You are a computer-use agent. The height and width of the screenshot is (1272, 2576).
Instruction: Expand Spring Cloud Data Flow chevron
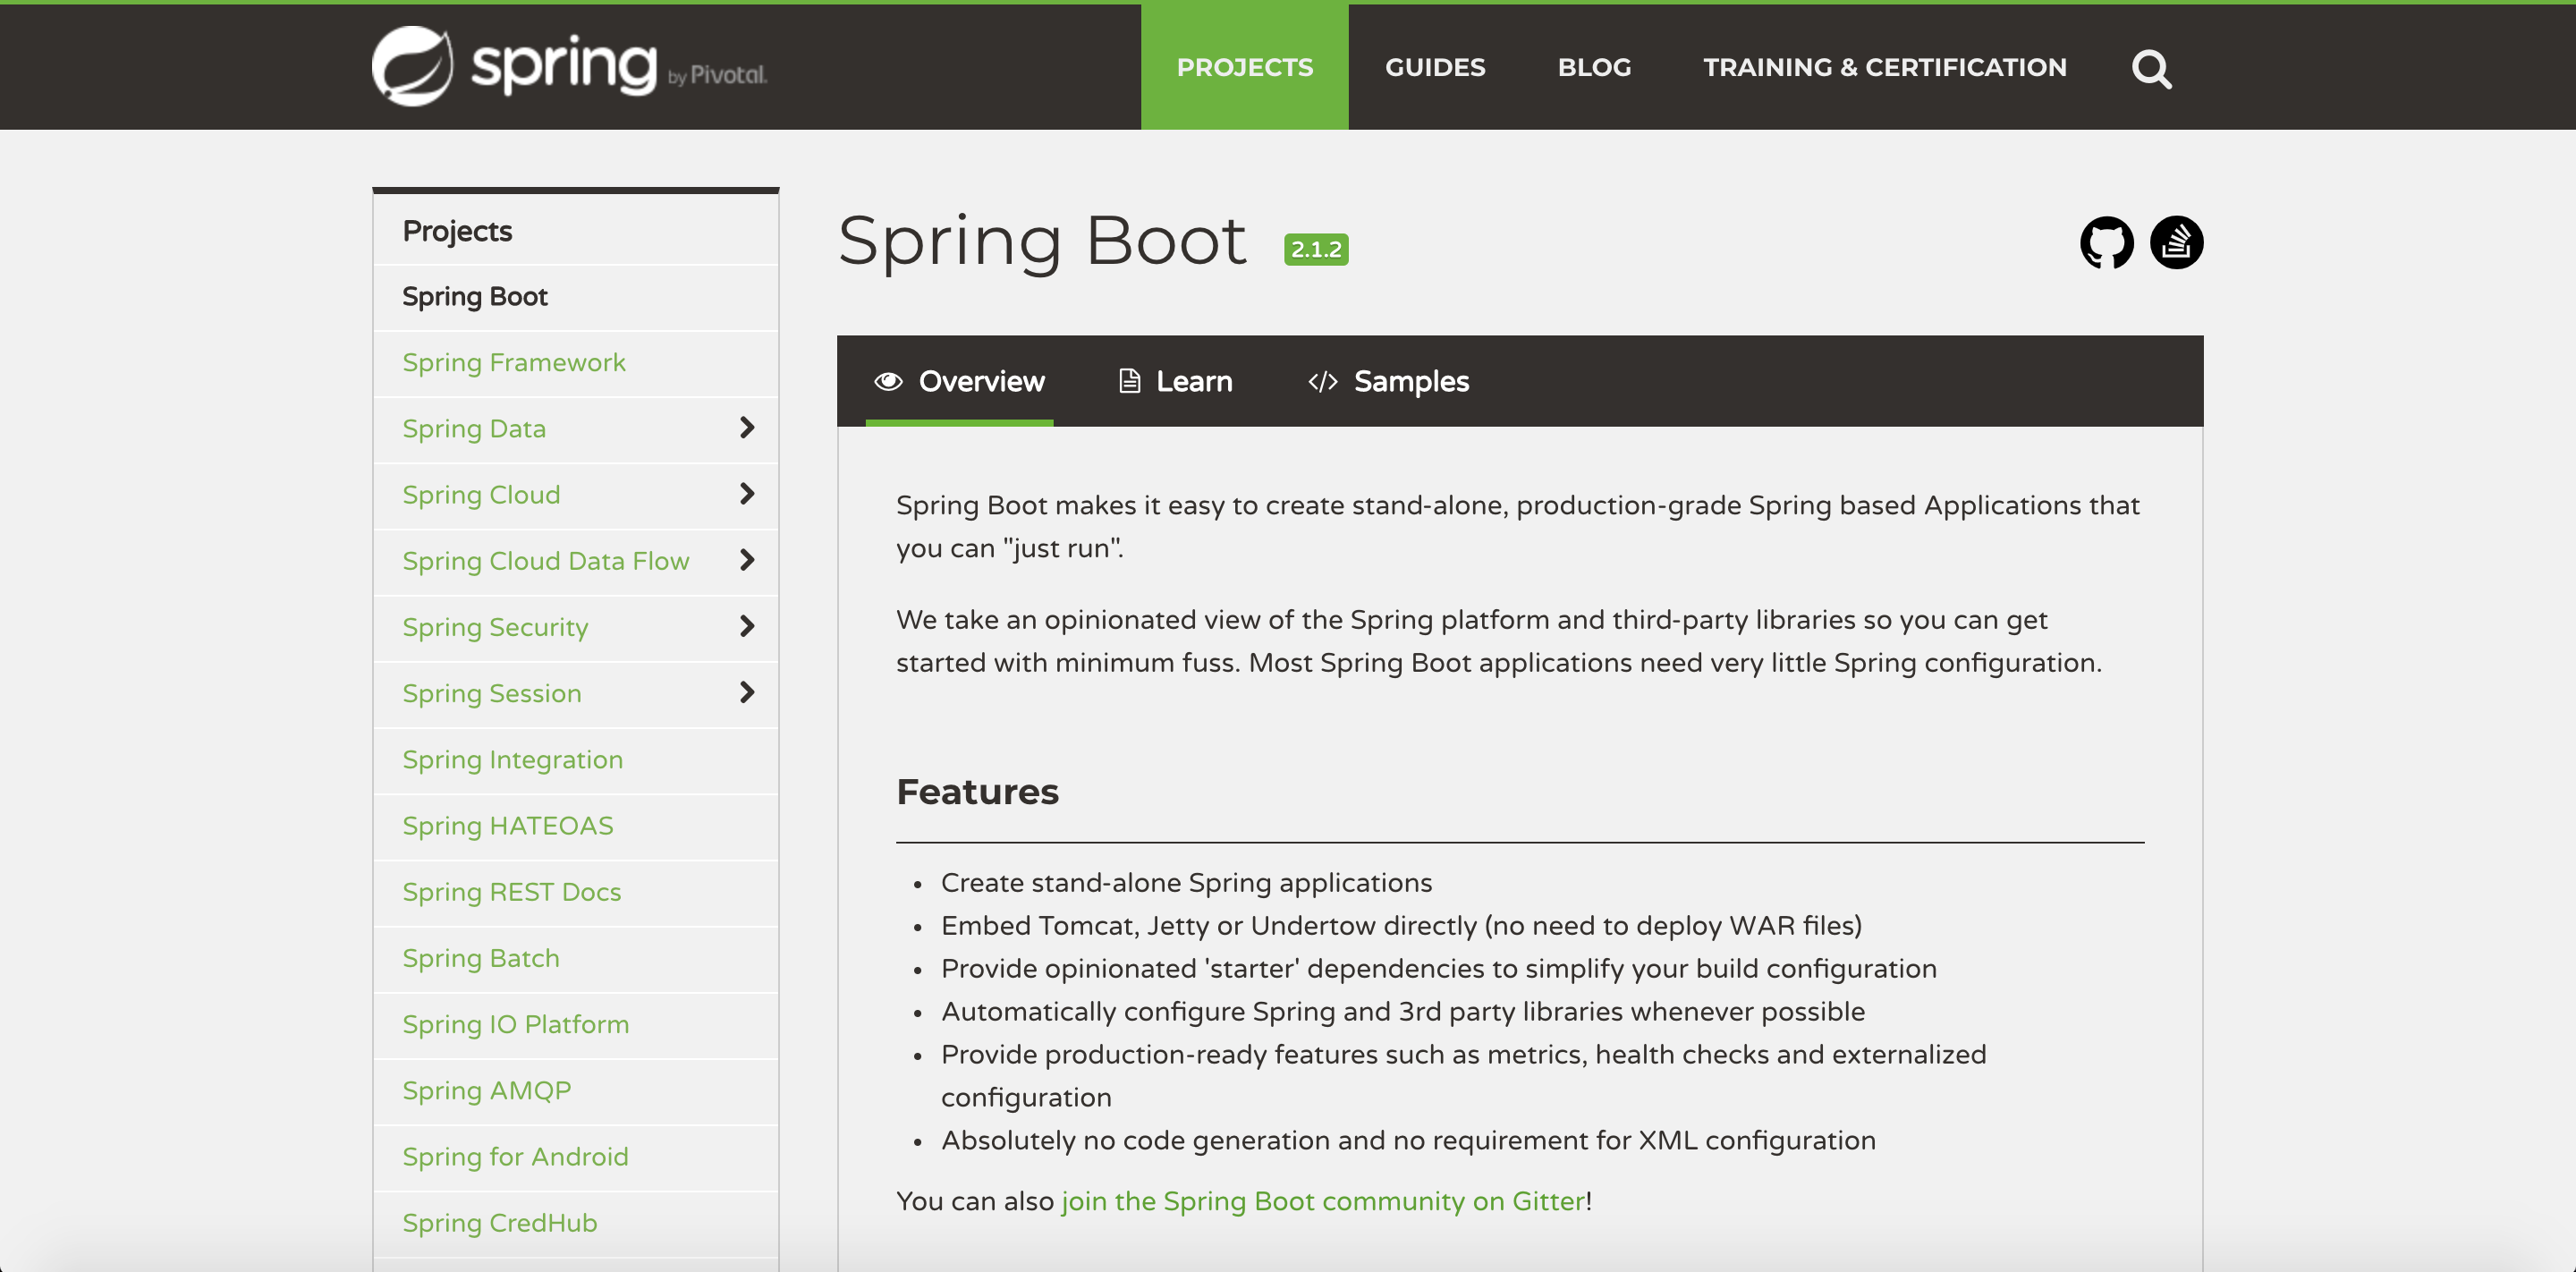click(746, 560)
